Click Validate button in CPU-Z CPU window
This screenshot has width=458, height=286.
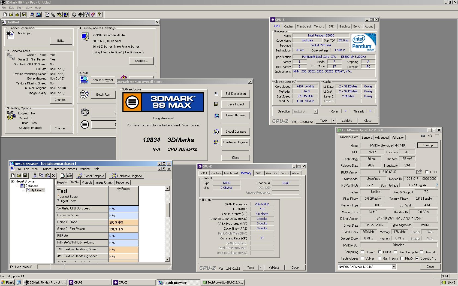(x=346, y=121)
